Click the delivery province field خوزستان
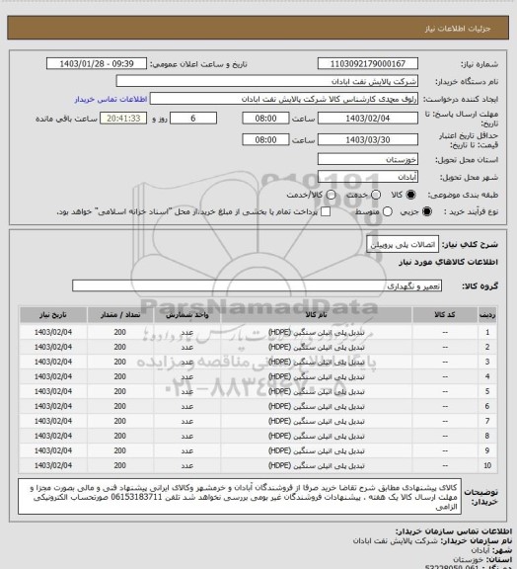 368,159
